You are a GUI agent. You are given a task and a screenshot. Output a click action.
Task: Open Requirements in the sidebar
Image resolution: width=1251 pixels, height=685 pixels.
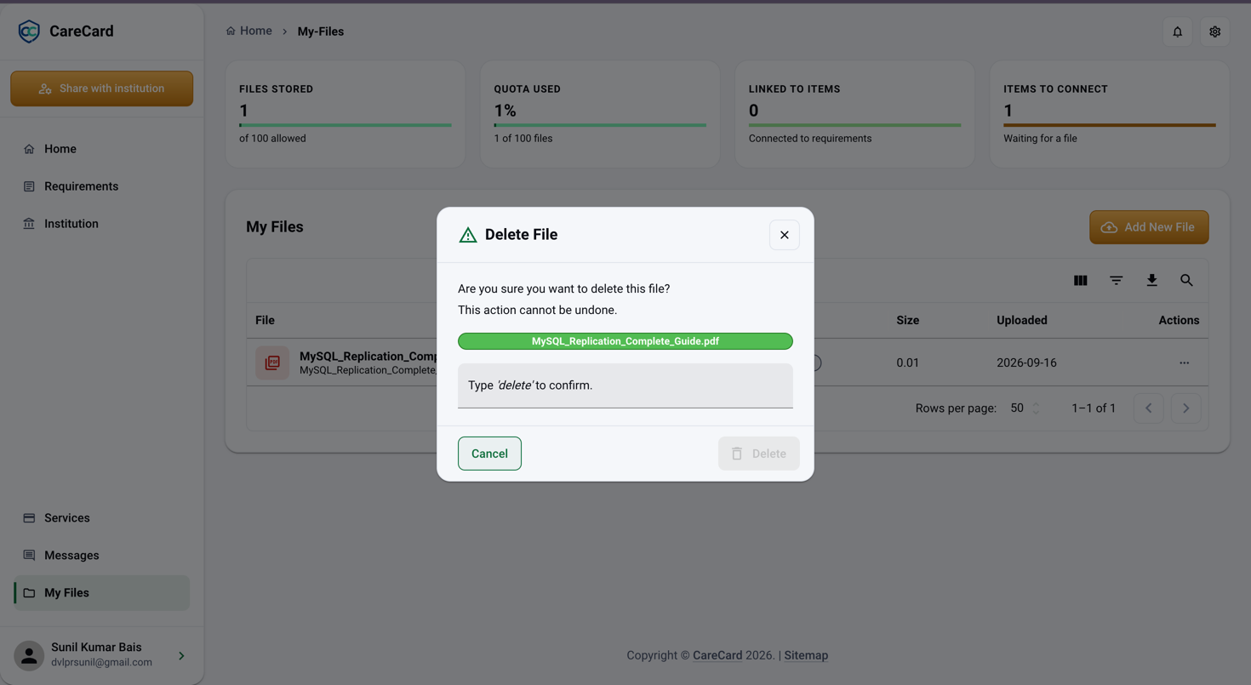click(x=102, y=186)
